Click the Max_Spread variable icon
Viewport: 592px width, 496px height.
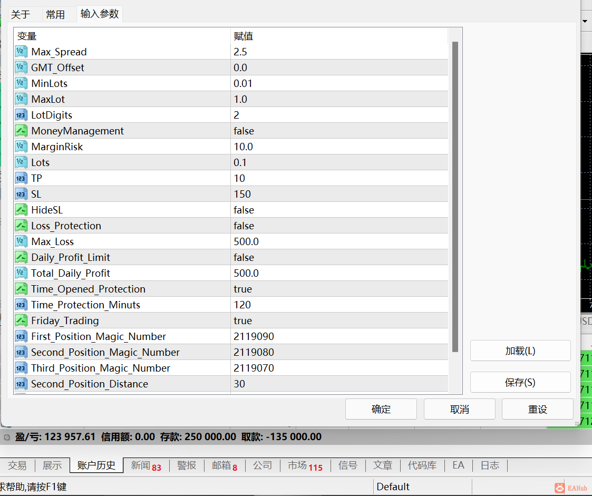tap(21, 51)
